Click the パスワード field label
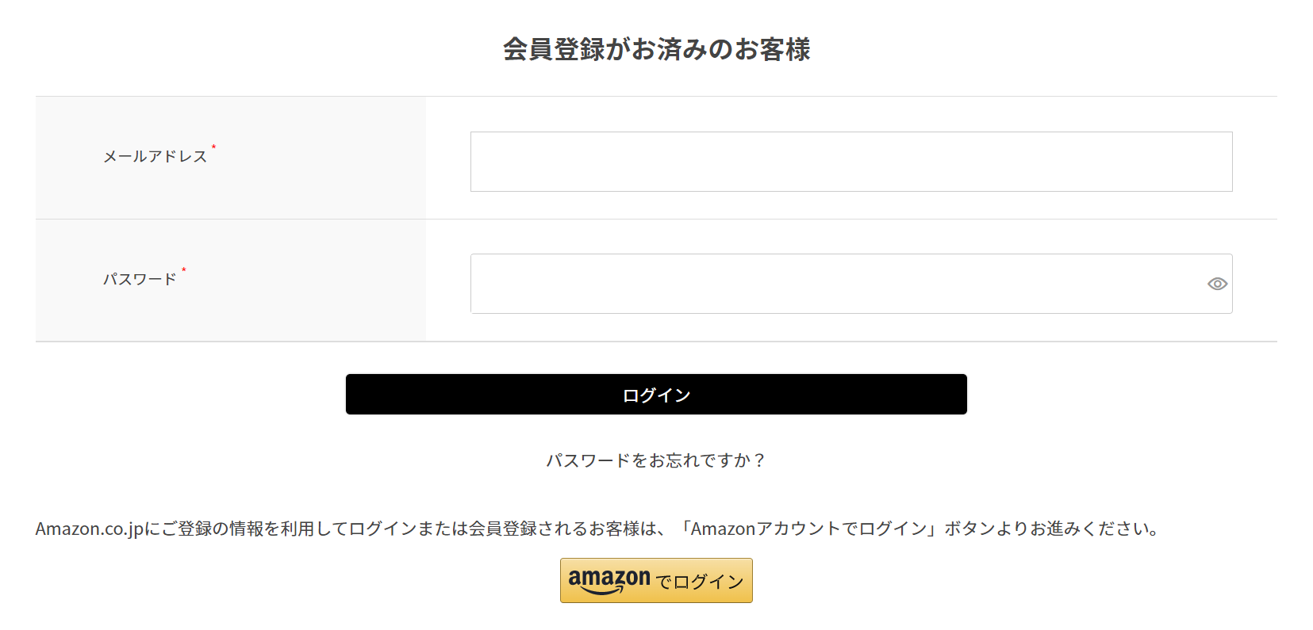 coord(140,280)
